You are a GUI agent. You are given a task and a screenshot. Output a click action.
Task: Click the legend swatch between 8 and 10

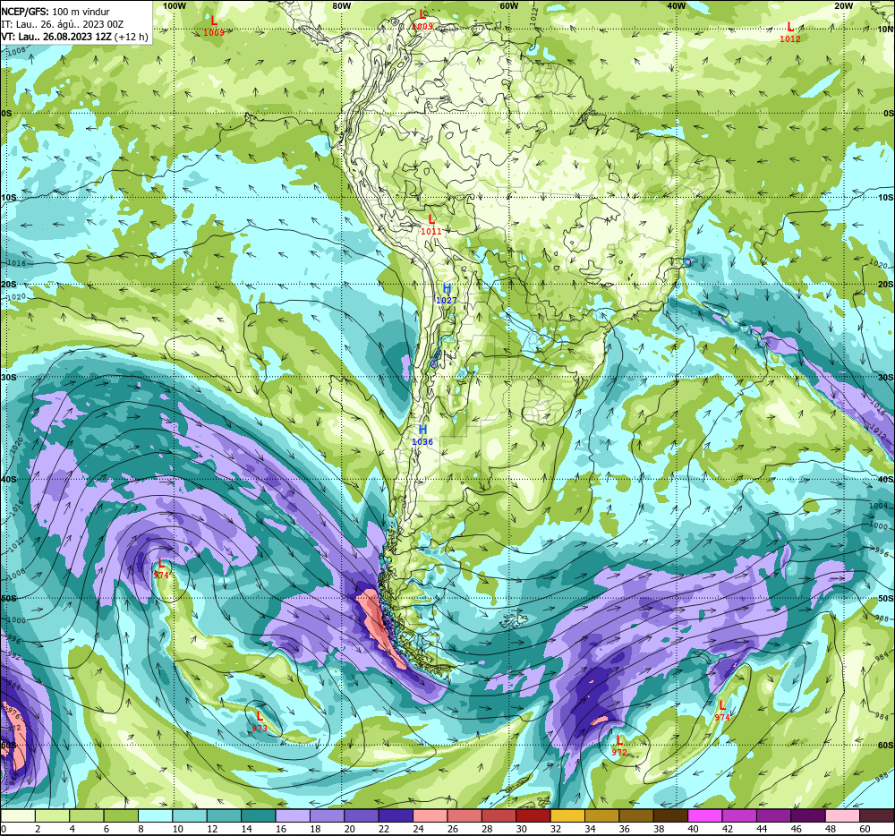pyautogui.click(x=155, y=815)
